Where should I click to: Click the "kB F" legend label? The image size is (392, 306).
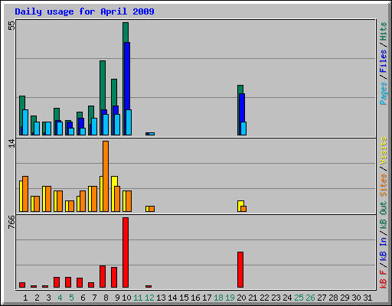[x=383, y=279]
